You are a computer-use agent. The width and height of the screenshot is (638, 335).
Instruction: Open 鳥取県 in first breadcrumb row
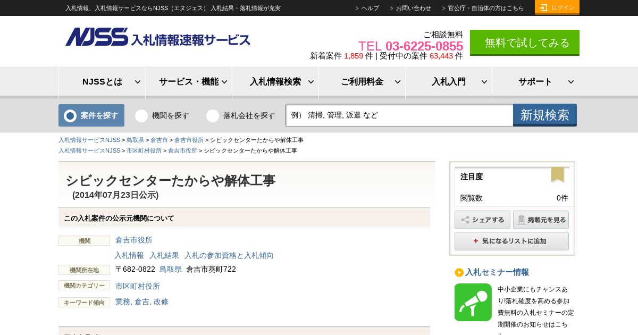(x=135, y=140)
